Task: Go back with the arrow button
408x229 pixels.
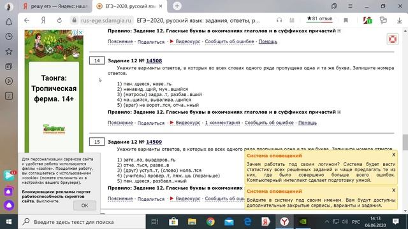Action: click(27, 20)
